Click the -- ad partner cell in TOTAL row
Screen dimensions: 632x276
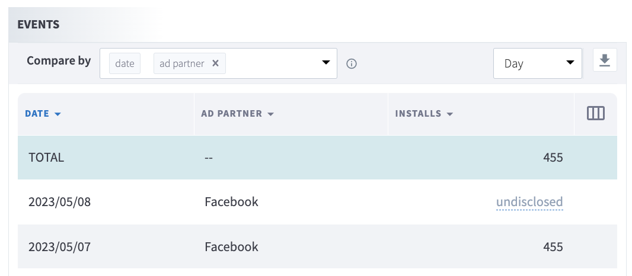click(209, 158)
